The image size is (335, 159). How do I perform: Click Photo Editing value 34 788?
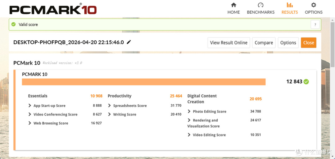click(x=256, y=111)
